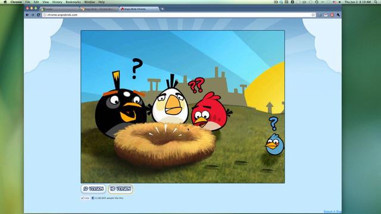Bookmark this page with the star icon
This screenshot has width=381, height=214.
[x=313, y=15]
